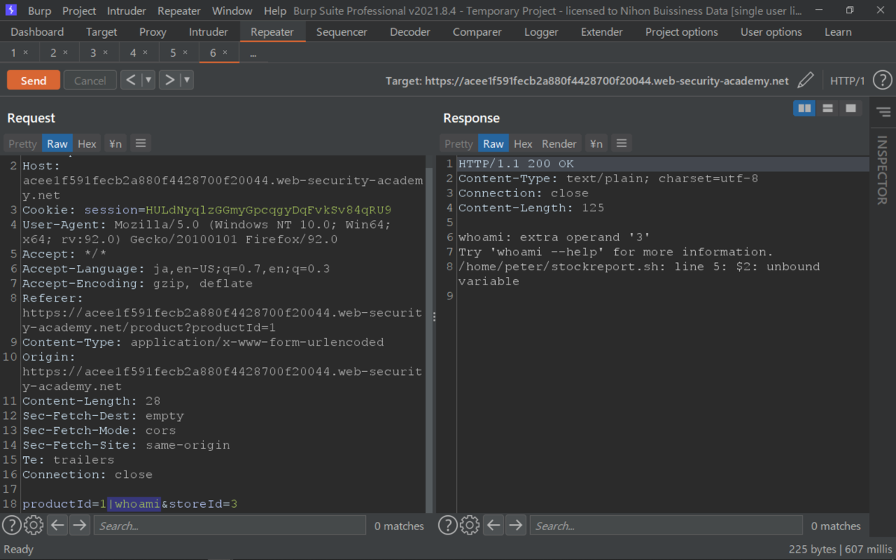896x560 pixels.
Task: Switch Response view to Render
Action: click(x=559, y=143)
